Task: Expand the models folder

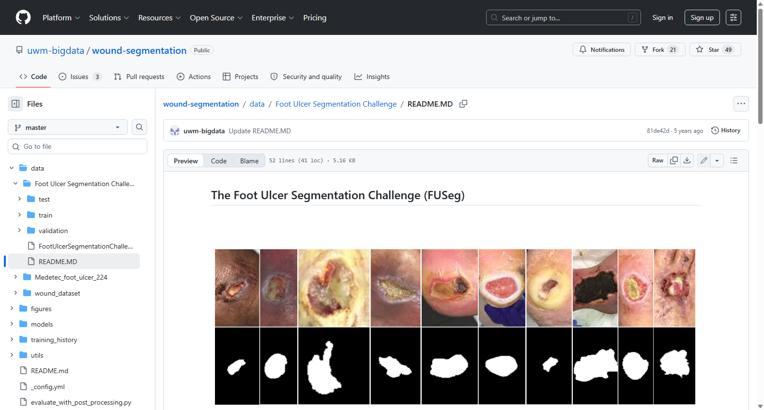Action: [x=12, y=324]
